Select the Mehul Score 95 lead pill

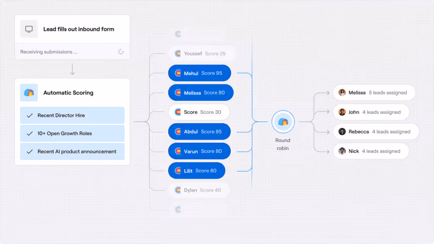200,73
